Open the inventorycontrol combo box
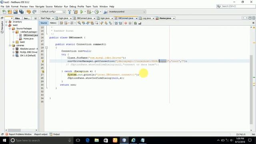Screen dimensions: 256x144 127,12
